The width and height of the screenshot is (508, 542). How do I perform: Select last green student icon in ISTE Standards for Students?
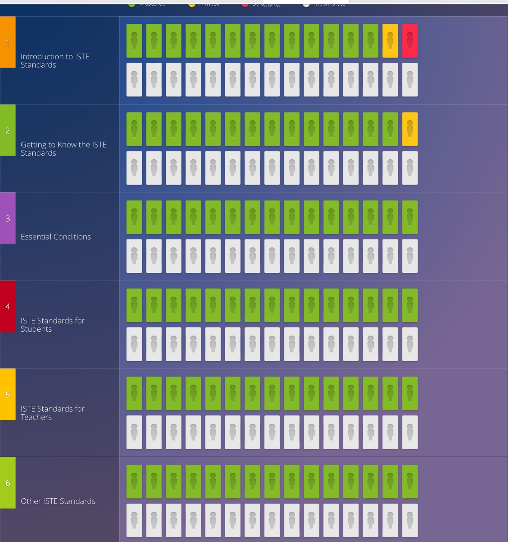(x=410, y=305)
